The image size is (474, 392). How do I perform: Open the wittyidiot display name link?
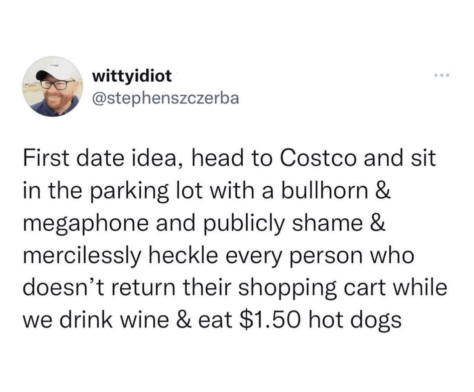click(x=132, y=76)
